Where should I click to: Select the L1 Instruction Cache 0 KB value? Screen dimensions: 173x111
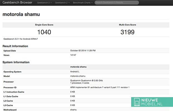coord(73,92)
